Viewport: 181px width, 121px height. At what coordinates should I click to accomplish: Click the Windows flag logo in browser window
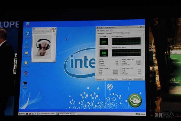(x=54, y=31)
